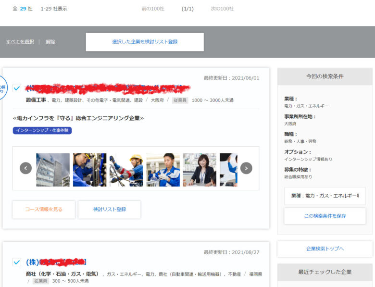Screen dimensions: 375x287
Task: Click the 最終更新日：2021/06/01 text
Action: tap(231, 78)
